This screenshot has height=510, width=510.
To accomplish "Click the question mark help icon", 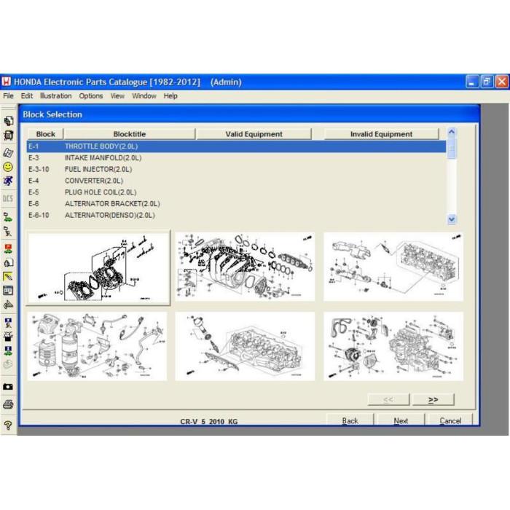I will 8,425.
